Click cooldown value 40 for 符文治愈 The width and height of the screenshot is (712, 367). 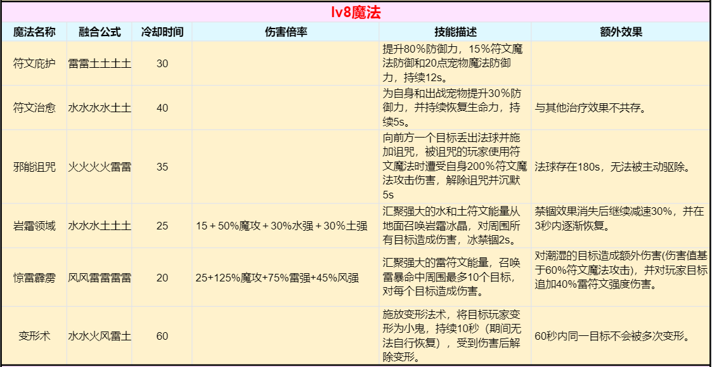(162, 108)
